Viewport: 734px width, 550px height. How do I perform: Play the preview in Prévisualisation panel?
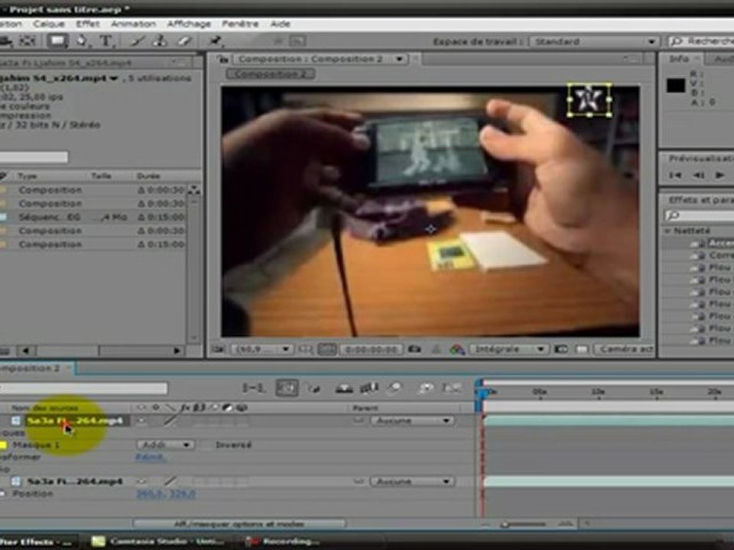pyautogui.click(x=720, y=175)
